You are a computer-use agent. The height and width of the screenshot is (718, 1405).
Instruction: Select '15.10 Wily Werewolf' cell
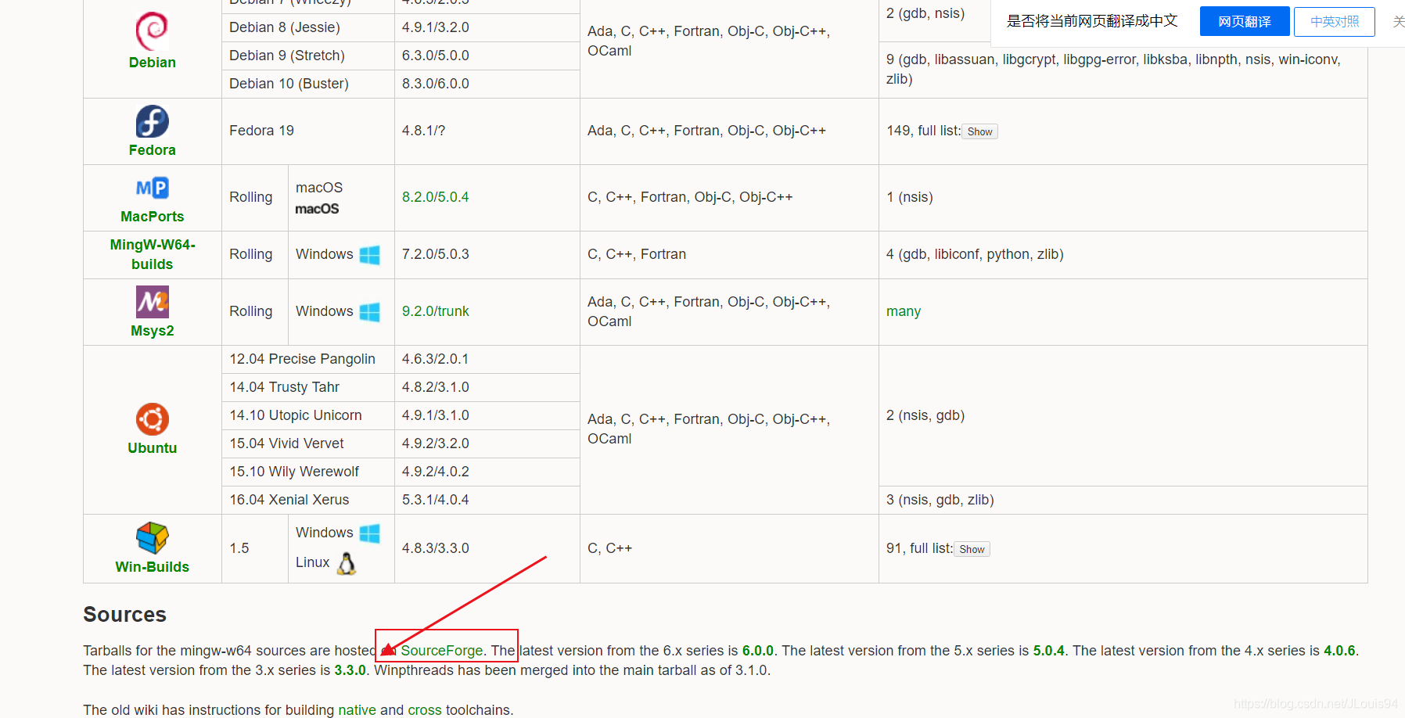pyautogui.click(x=308, y=472)
